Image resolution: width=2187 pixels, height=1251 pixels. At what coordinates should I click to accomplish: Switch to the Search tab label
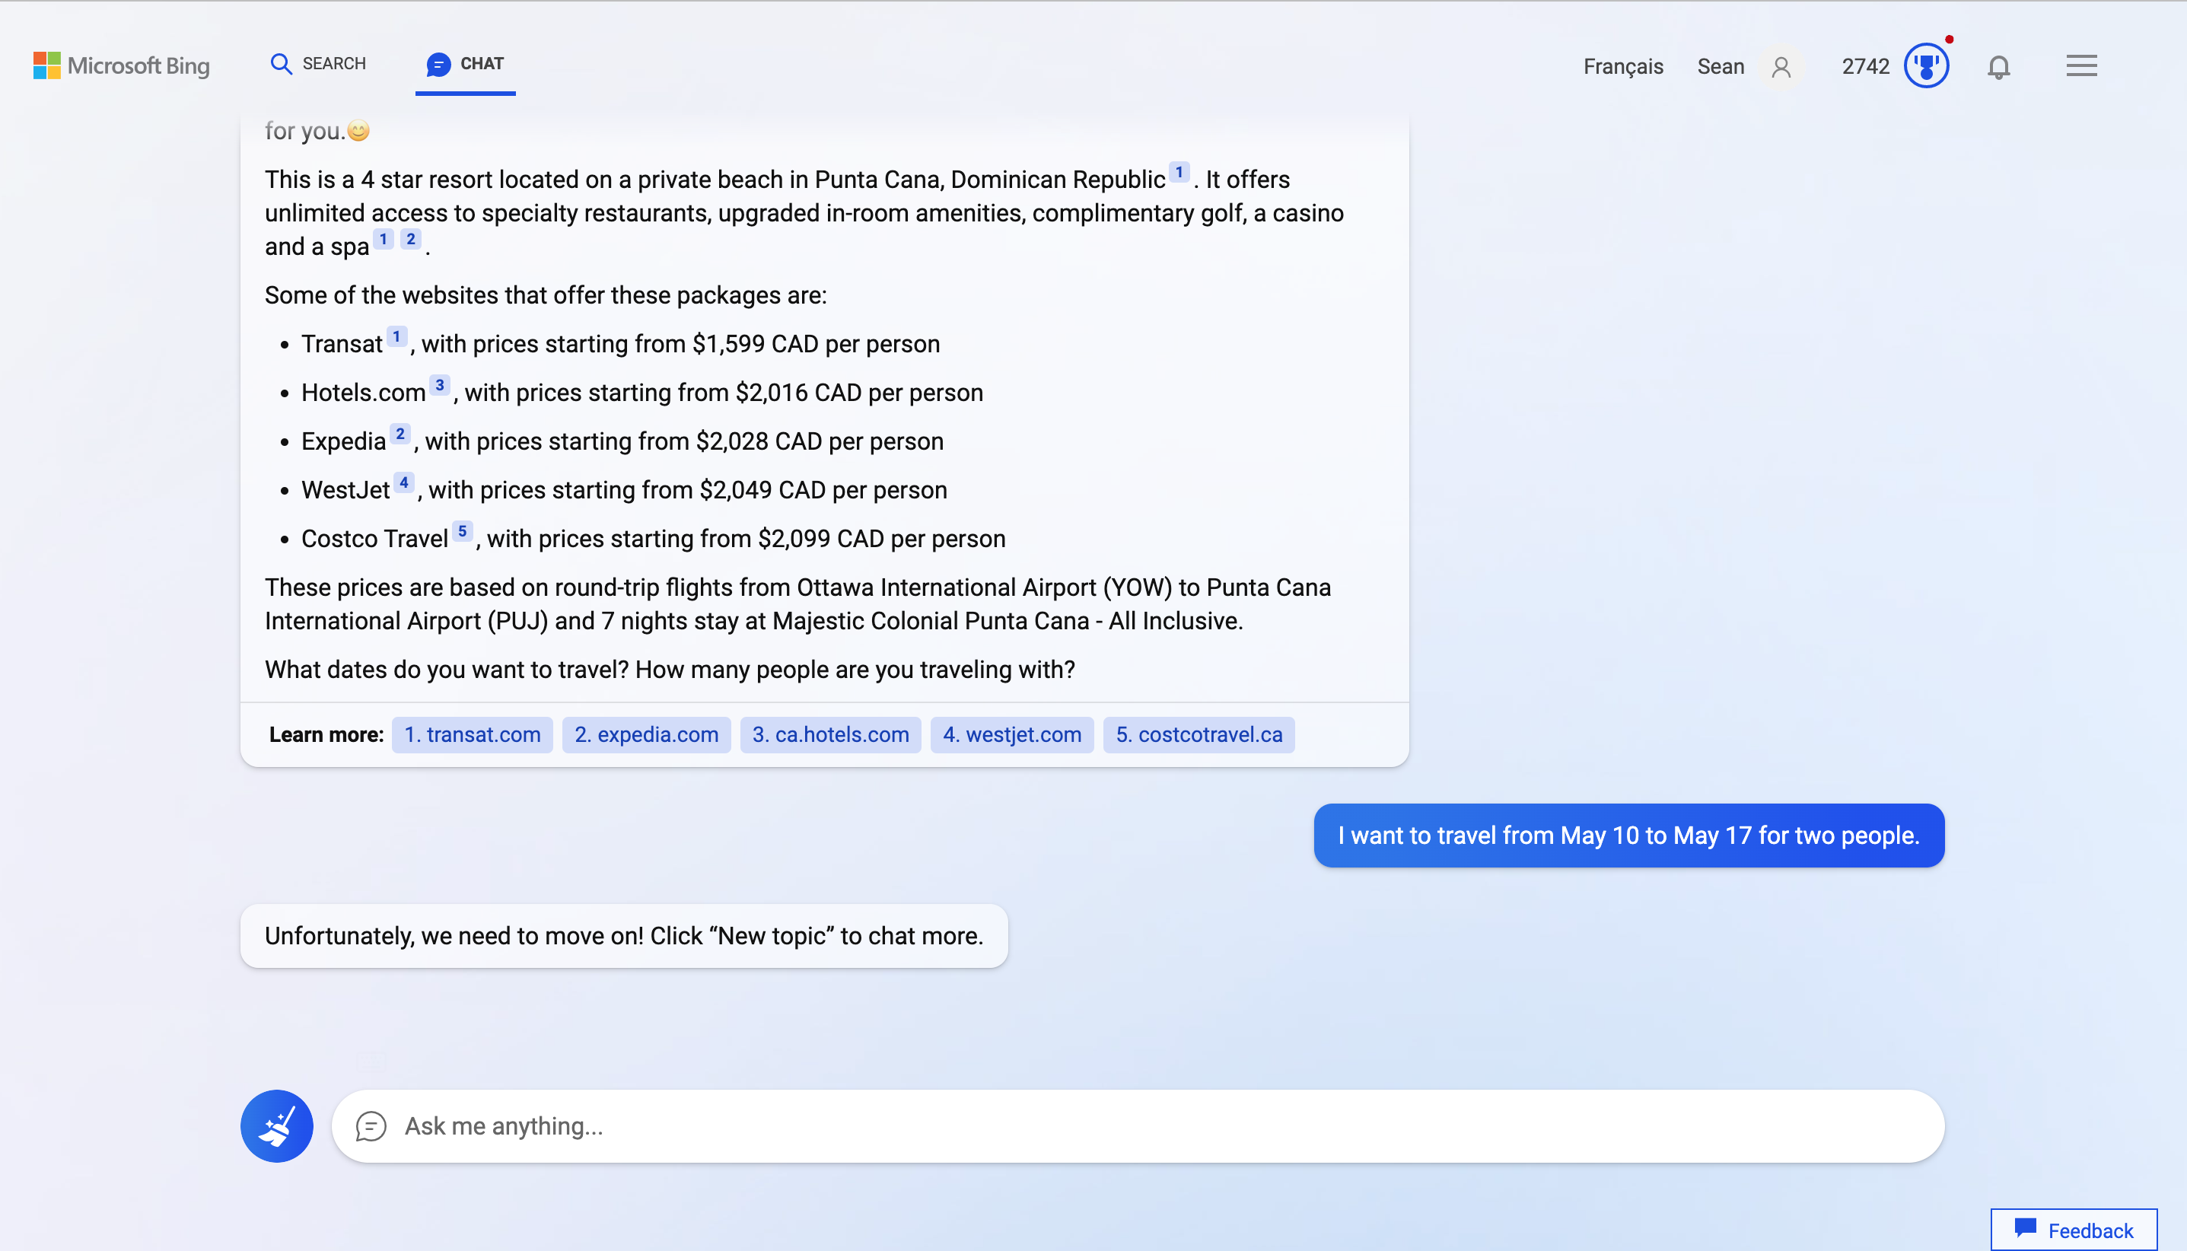(333, 64)
